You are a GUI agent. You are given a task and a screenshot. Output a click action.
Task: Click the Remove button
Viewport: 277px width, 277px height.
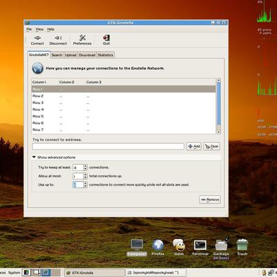(x=210, y=199)
